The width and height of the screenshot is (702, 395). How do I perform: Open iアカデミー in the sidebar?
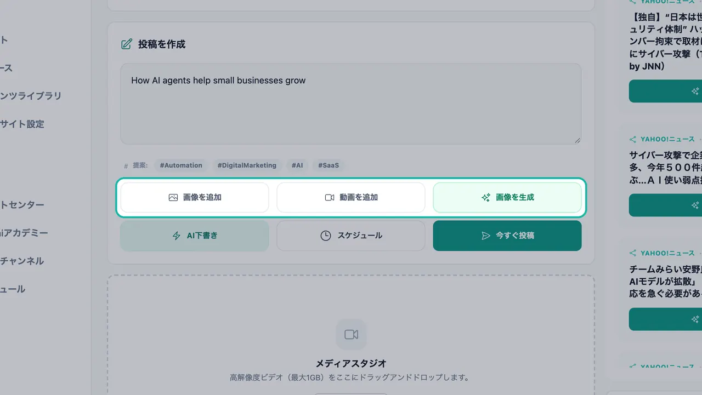(24, 233)
